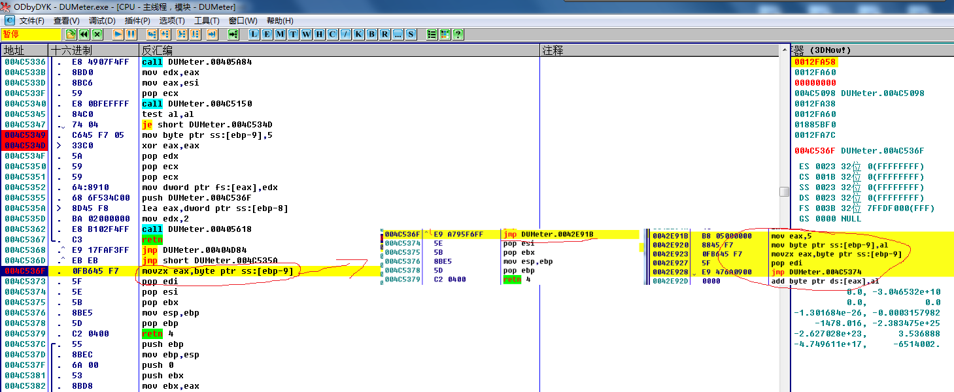This screenshot has height=392, width=954.
Task: Open the Log window (L button)
Action: (254, 34)
